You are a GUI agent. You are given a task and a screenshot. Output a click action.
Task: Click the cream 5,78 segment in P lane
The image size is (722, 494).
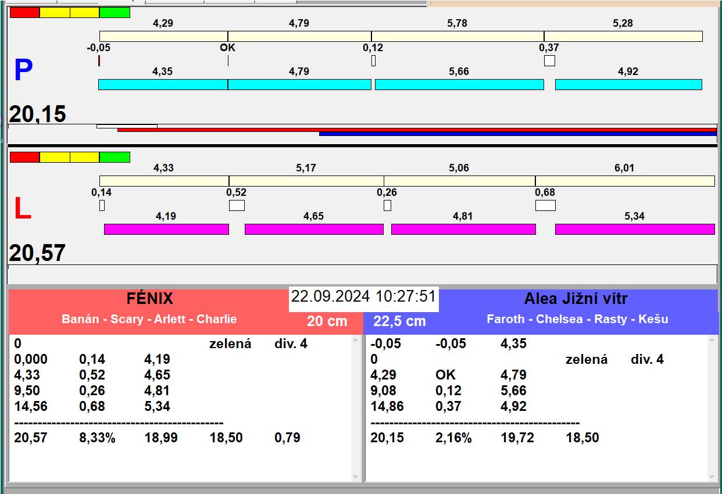point(457,36)
